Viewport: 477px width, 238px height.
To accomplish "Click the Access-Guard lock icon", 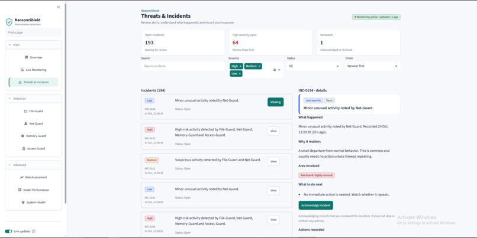I will tap(24, 148).
